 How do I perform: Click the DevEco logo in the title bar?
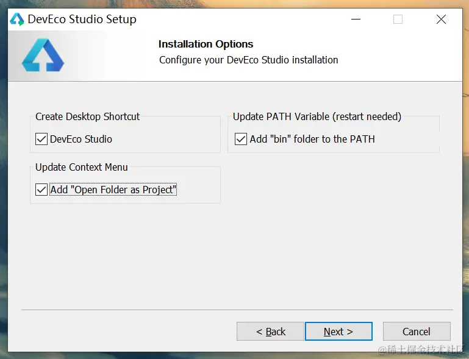pyautogui.click(x=16, y=20)
